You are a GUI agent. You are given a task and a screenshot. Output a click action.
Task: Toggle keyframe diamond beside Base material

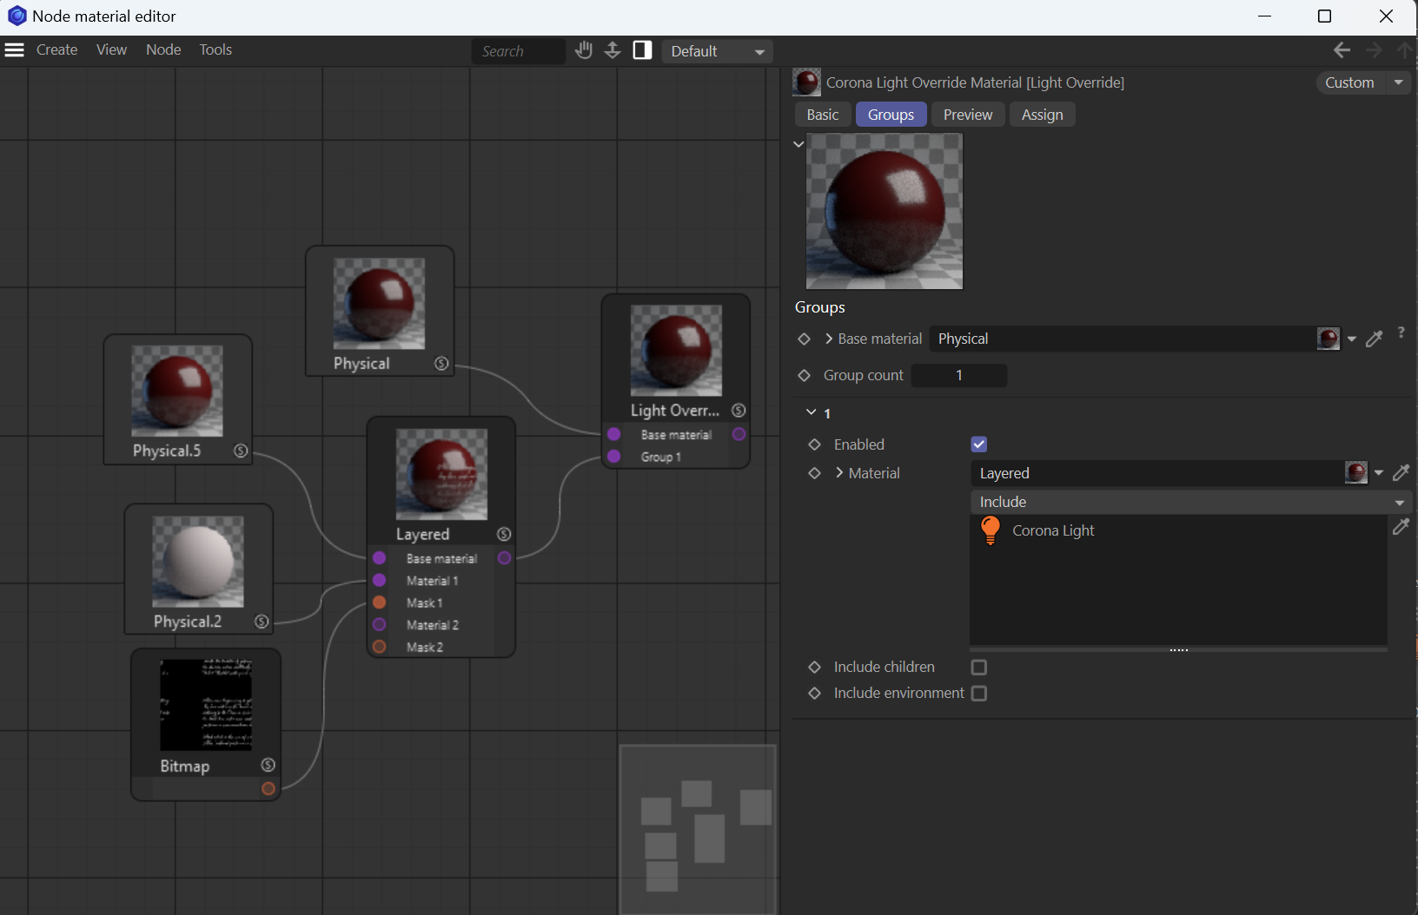(x=805, y=339)
